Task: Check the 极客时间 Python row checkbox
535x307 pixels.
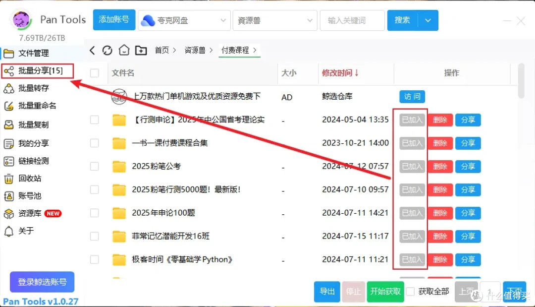Action: click(95, 259)
